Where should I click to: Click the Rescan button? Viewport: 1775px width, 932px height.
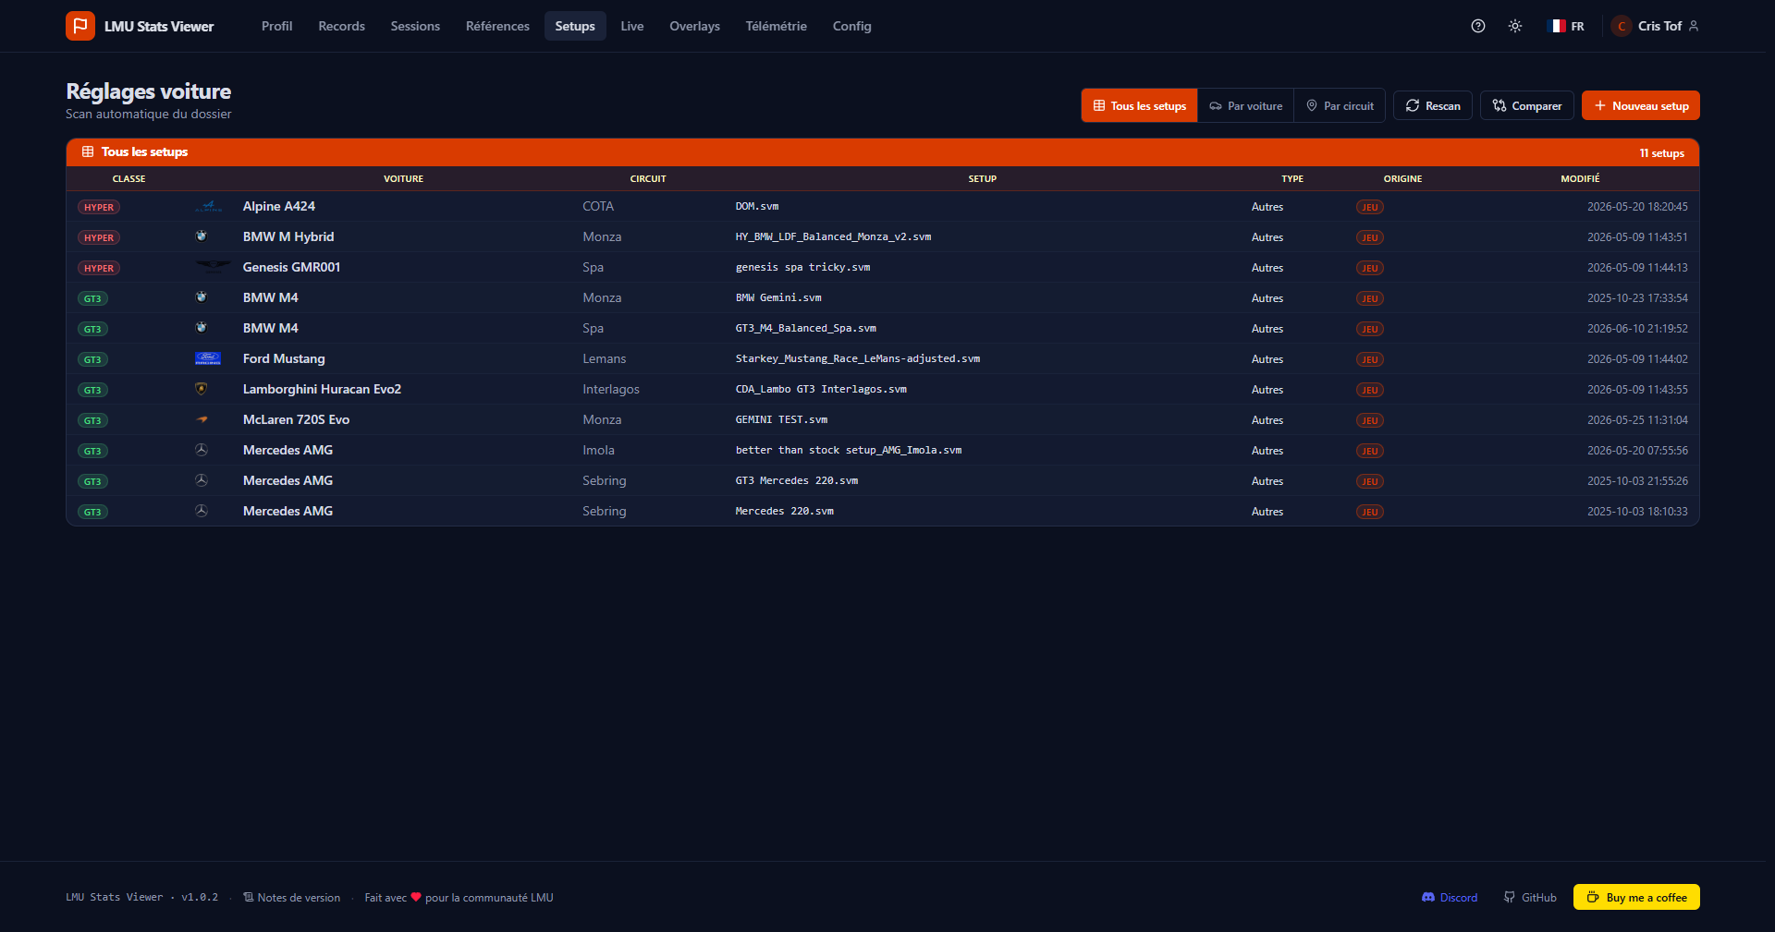[1433, 105]
